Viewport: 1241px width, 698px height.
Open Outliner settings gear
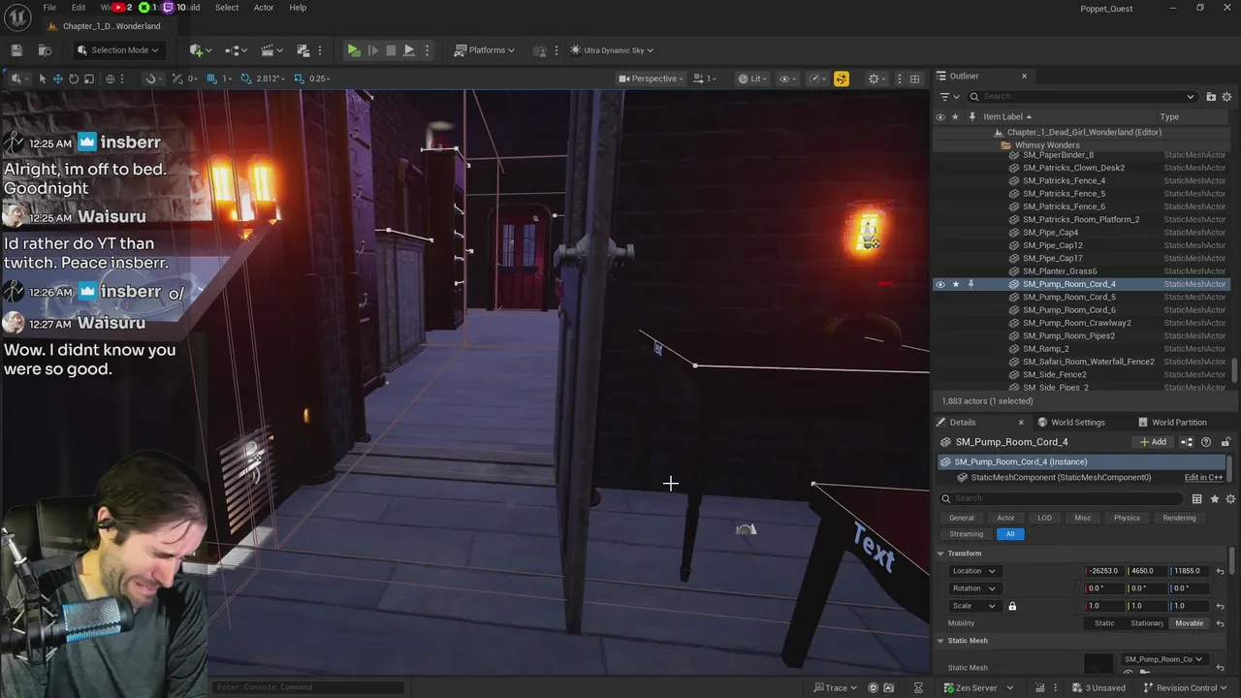tap(1226, 97)
